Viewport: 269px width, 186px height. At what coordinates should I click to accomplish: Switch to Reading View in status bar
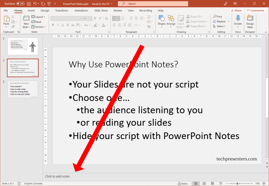pos(212,183)
